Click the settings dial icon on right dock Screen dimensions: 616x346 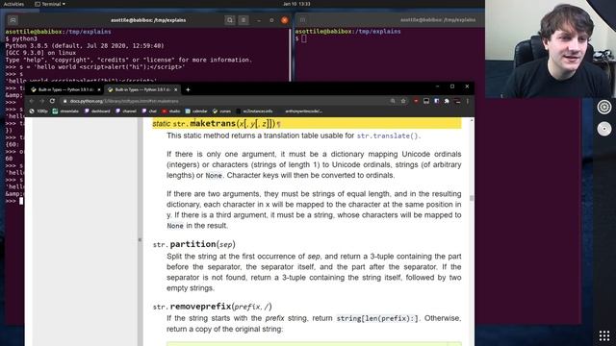[x=604, y=107]
